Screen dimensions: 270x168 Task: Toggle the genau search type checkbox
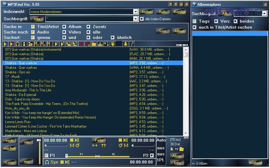33,37
